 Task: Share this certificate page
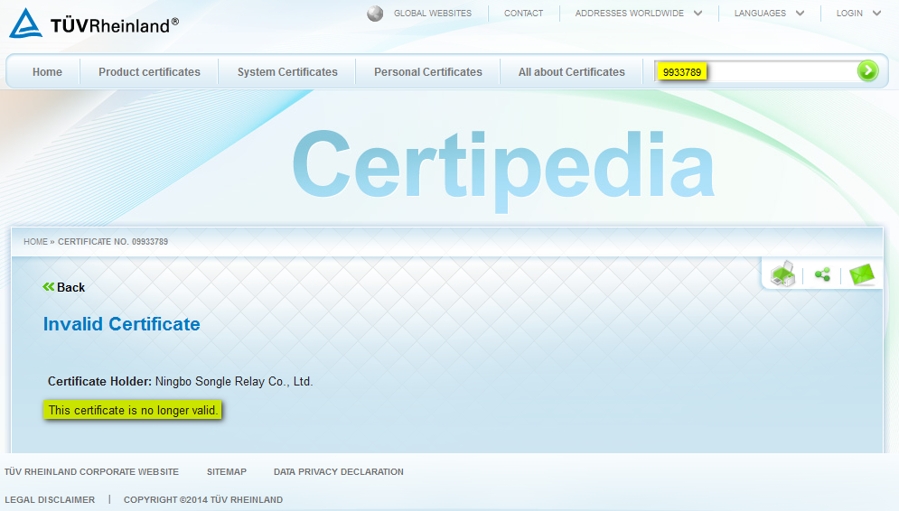click(822, 274)
